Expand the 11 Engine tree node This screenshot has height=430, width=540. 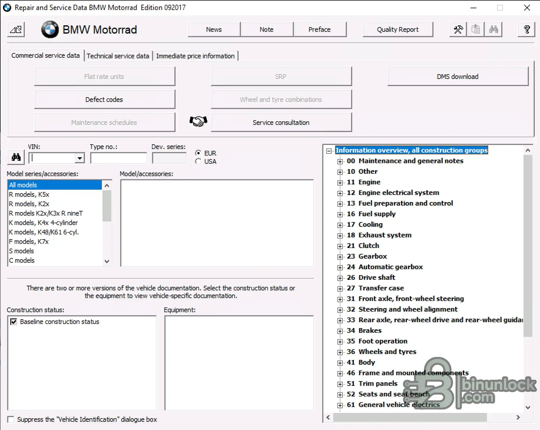click(x=340, y=183)
